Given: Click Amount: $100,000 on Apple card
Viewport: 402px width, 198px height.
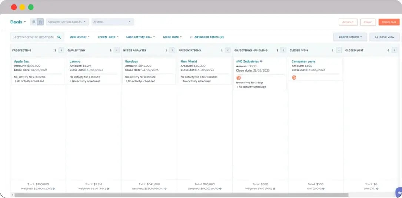Looking at the screenshot, I should pyautogui.click(x=27, y=66).
